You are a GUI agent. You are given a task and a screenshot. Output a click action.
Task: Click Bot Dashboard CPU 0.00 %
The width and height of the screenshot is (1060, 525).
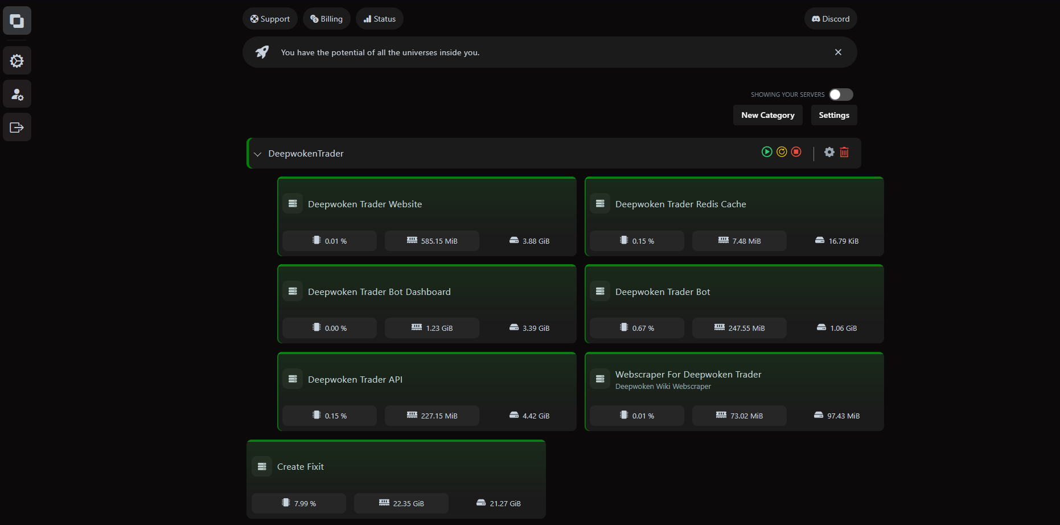(330, 328)
